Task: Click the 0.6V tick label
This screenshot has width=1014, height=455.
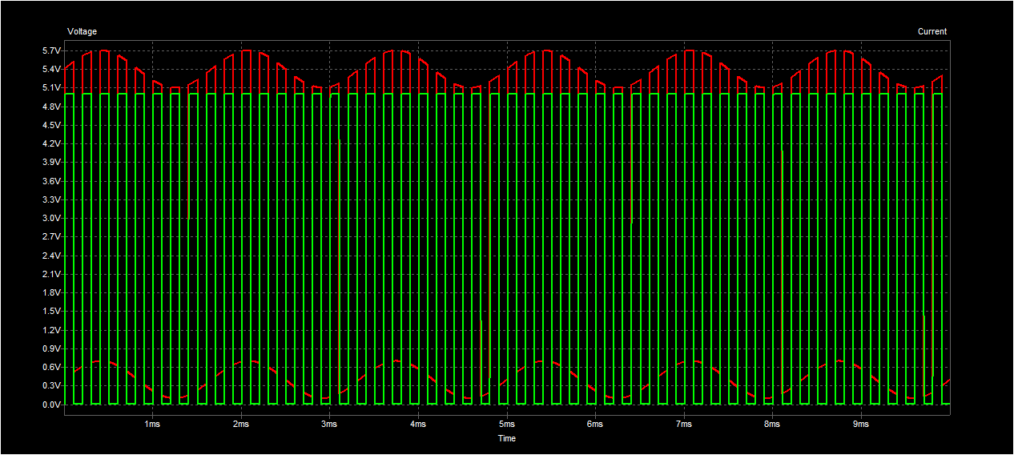Action: pyautogui.click(x=51, y=368)
